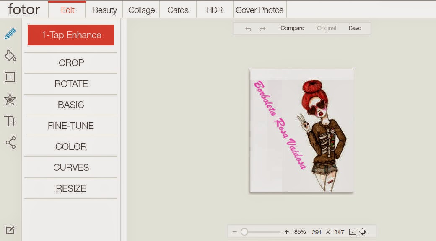Click the Original button
This screenshot has height=241, width=436.
coord(327,28)
